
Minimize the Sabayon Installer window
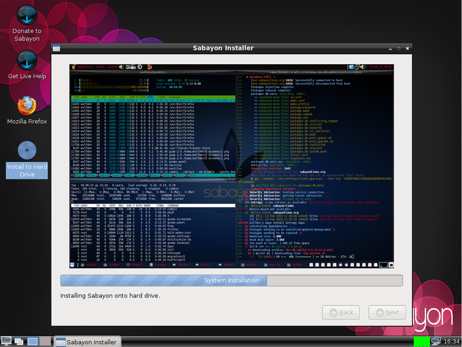(390, 48)
